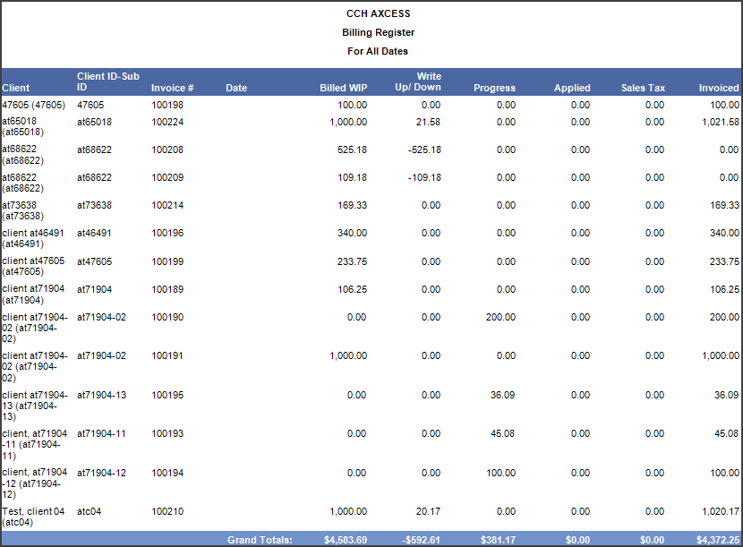Open invoice link 100196
This screenshot has width=743, height=547.
(167, 233)
